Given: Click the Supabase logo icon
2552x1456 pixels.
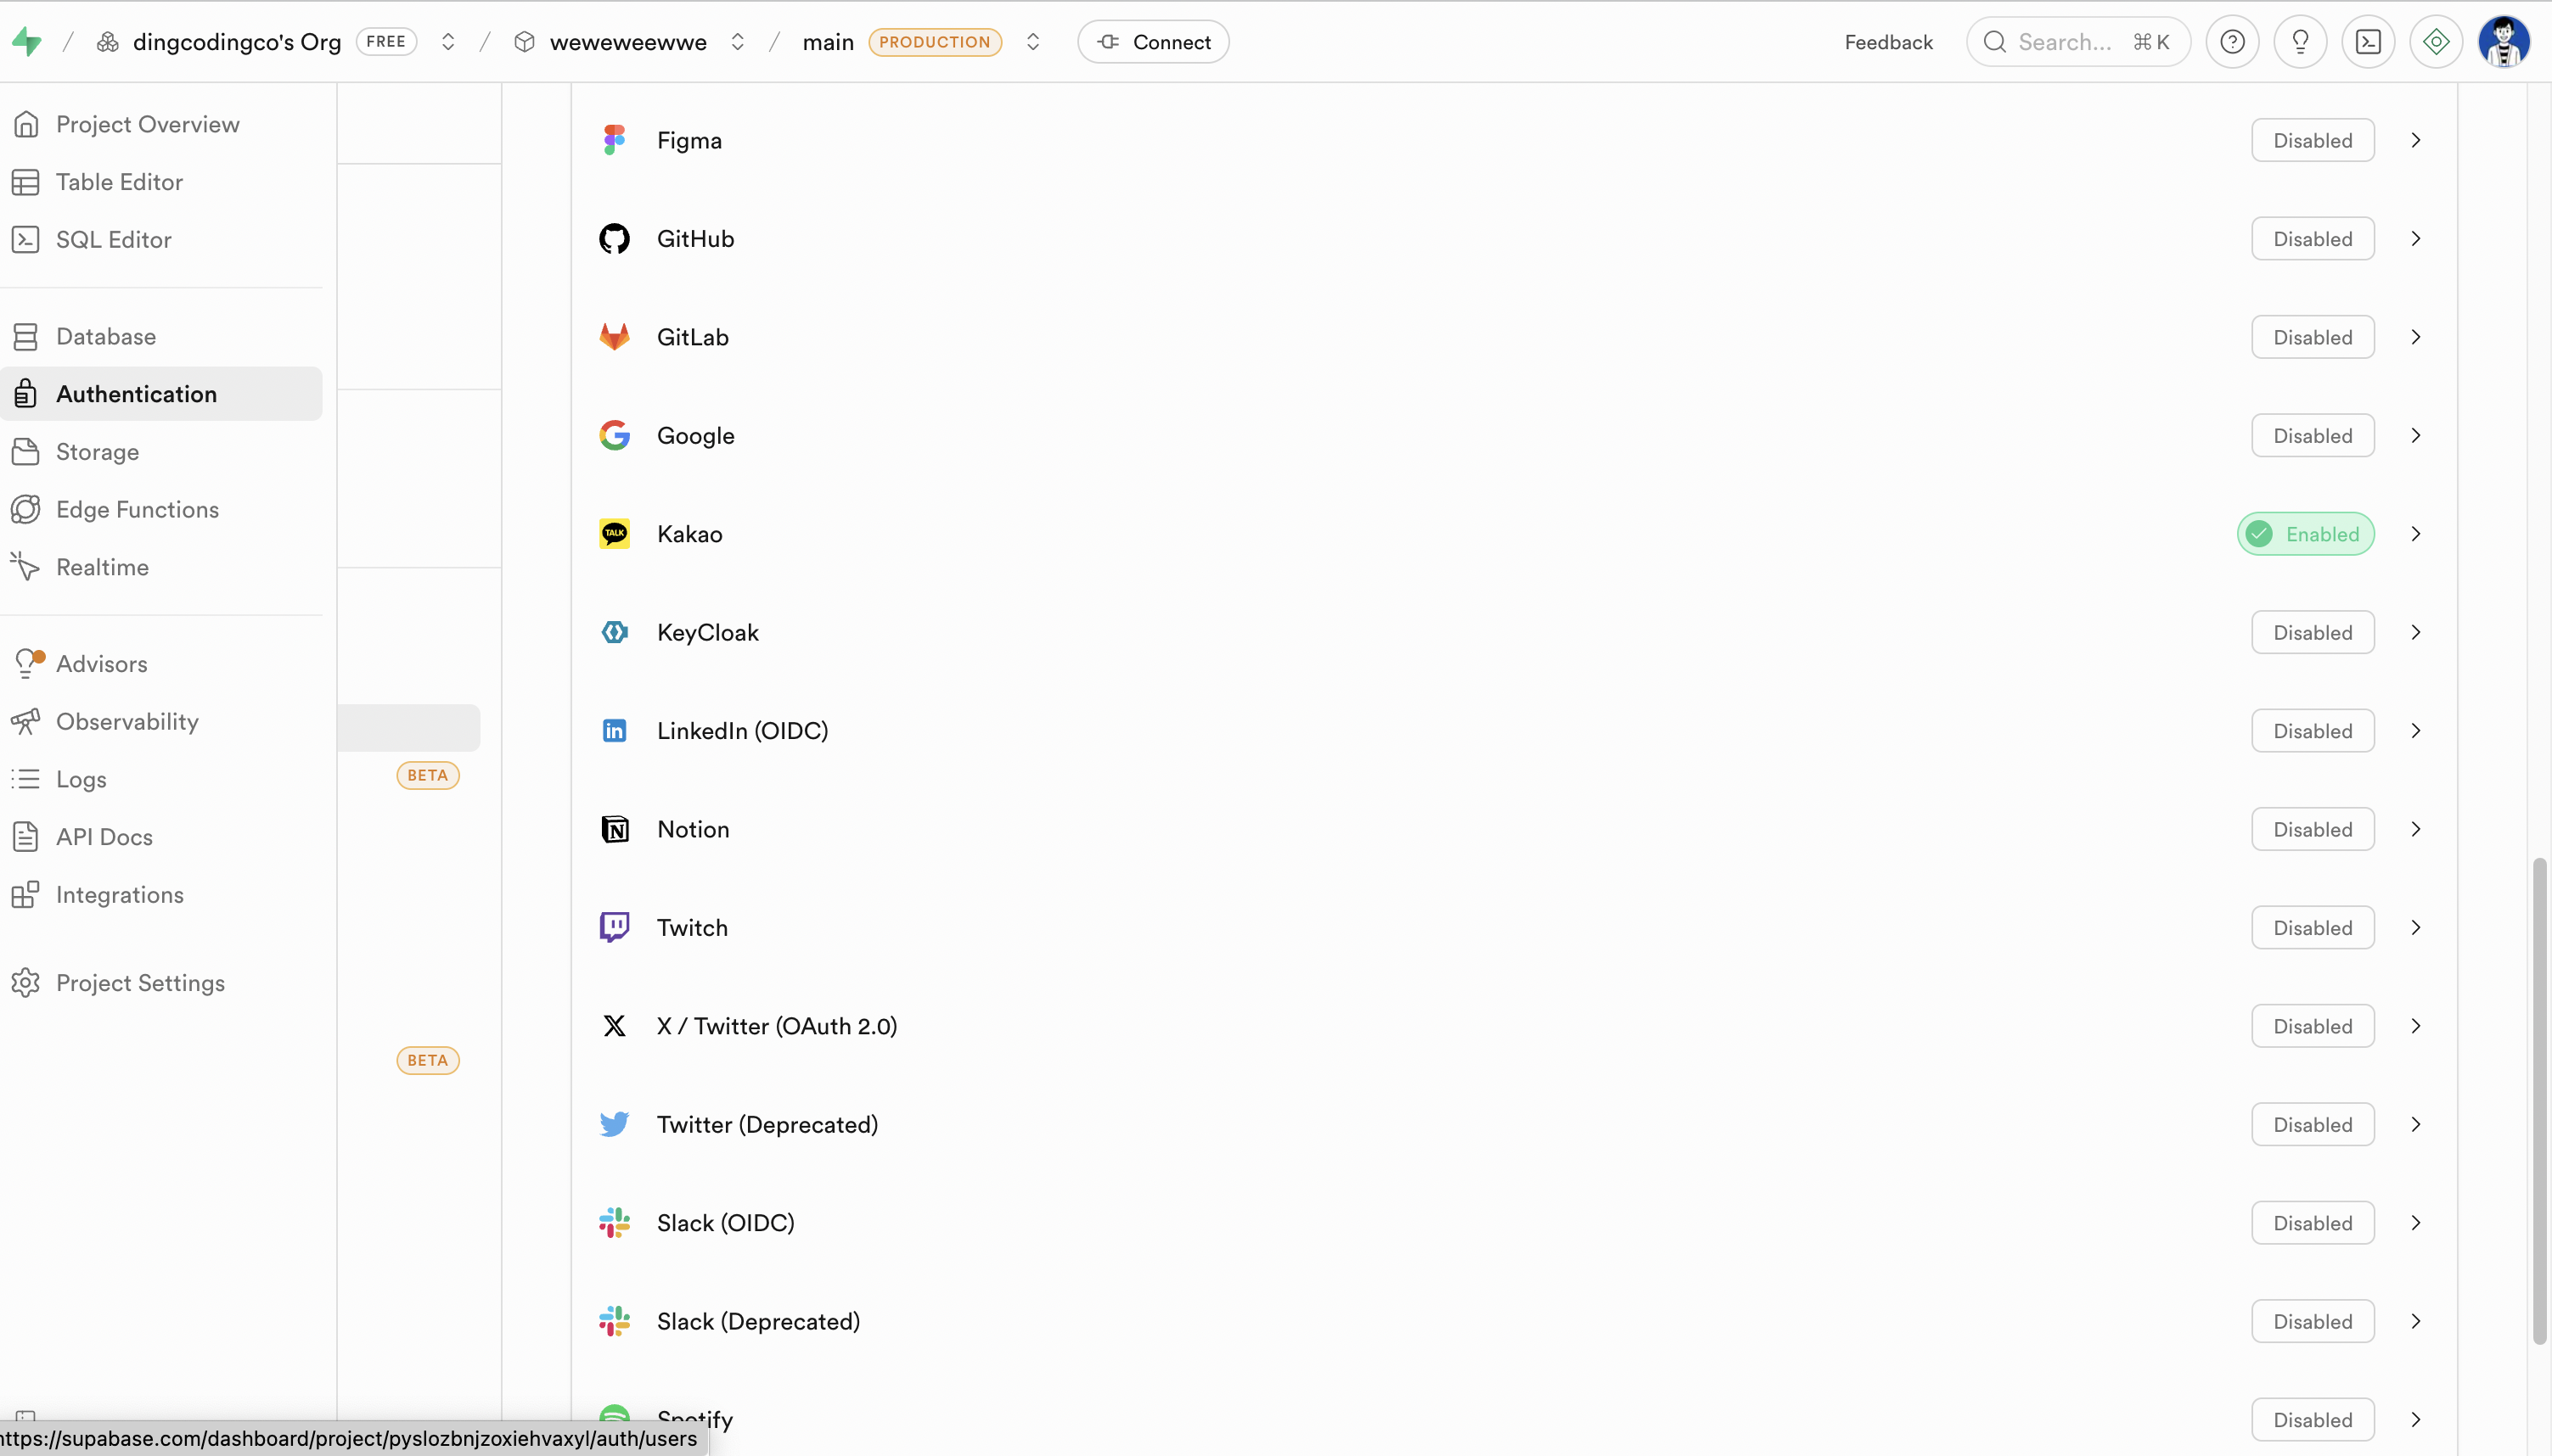Looking at the screenshot, I should 27,42.
